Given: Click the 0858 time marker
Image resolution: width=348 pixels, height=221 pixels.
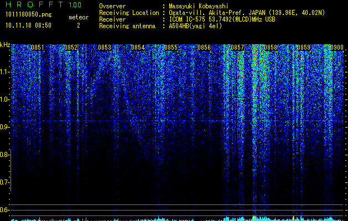Looking at the screenshot, I should click(271, 48).
